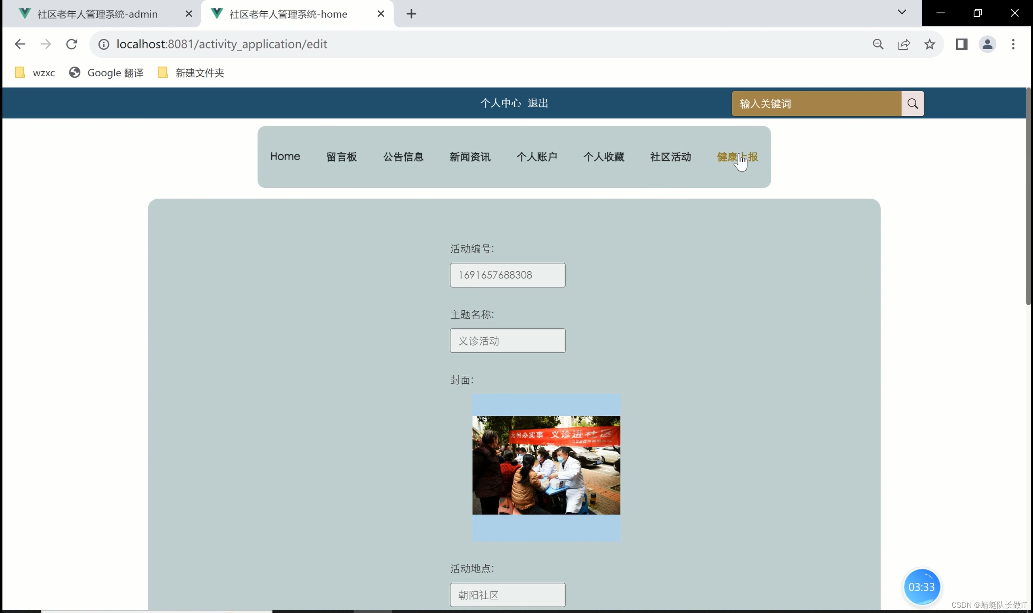Click the share page icon
The width and height of the screenshot is (1033, 613).
coord(904,44)
